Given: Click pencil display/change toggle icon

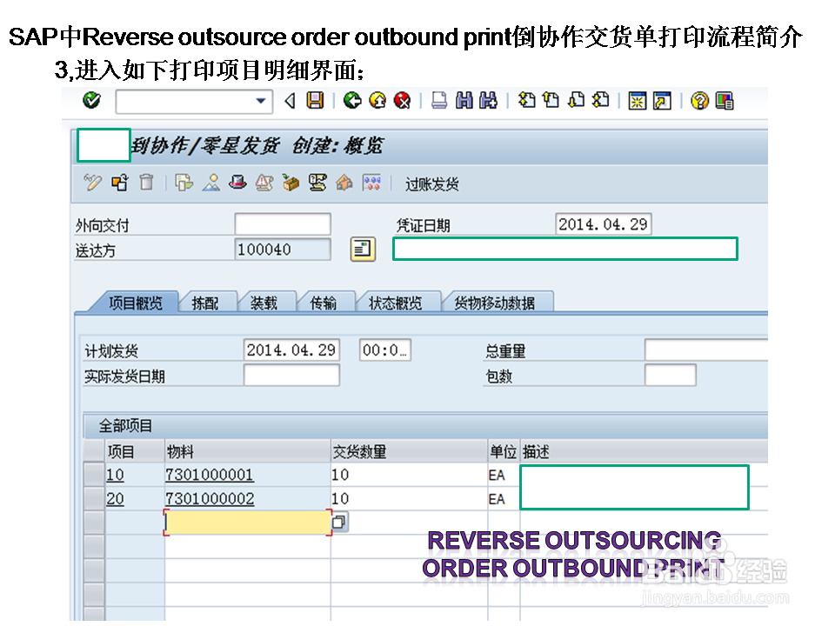Looking at the screenshot, I should pyautogui.click(x=93, y=183).
